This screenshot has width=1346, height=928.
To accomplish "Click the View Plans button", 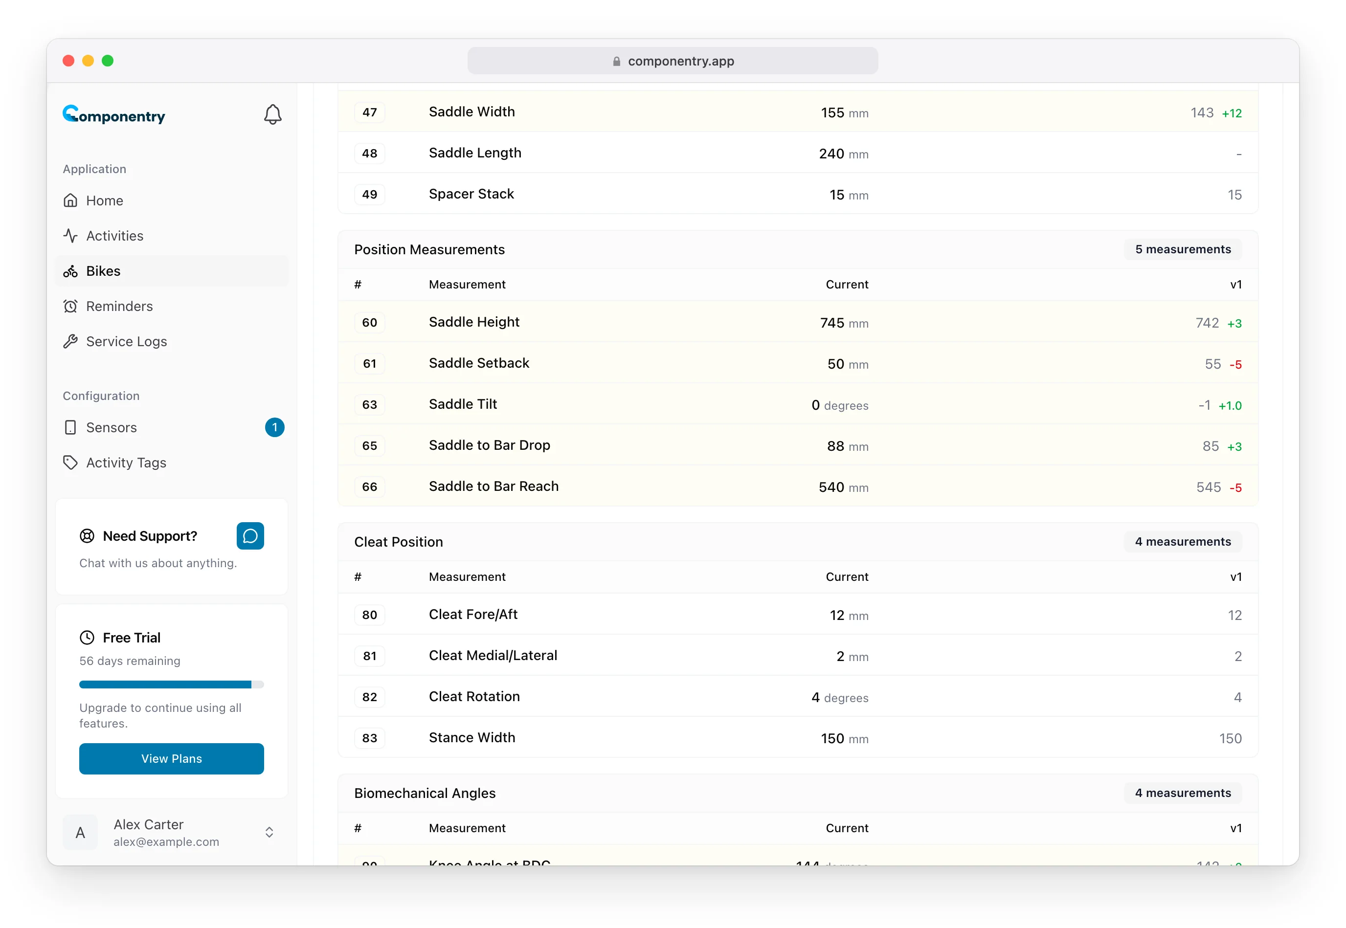I will pos(172,759).
